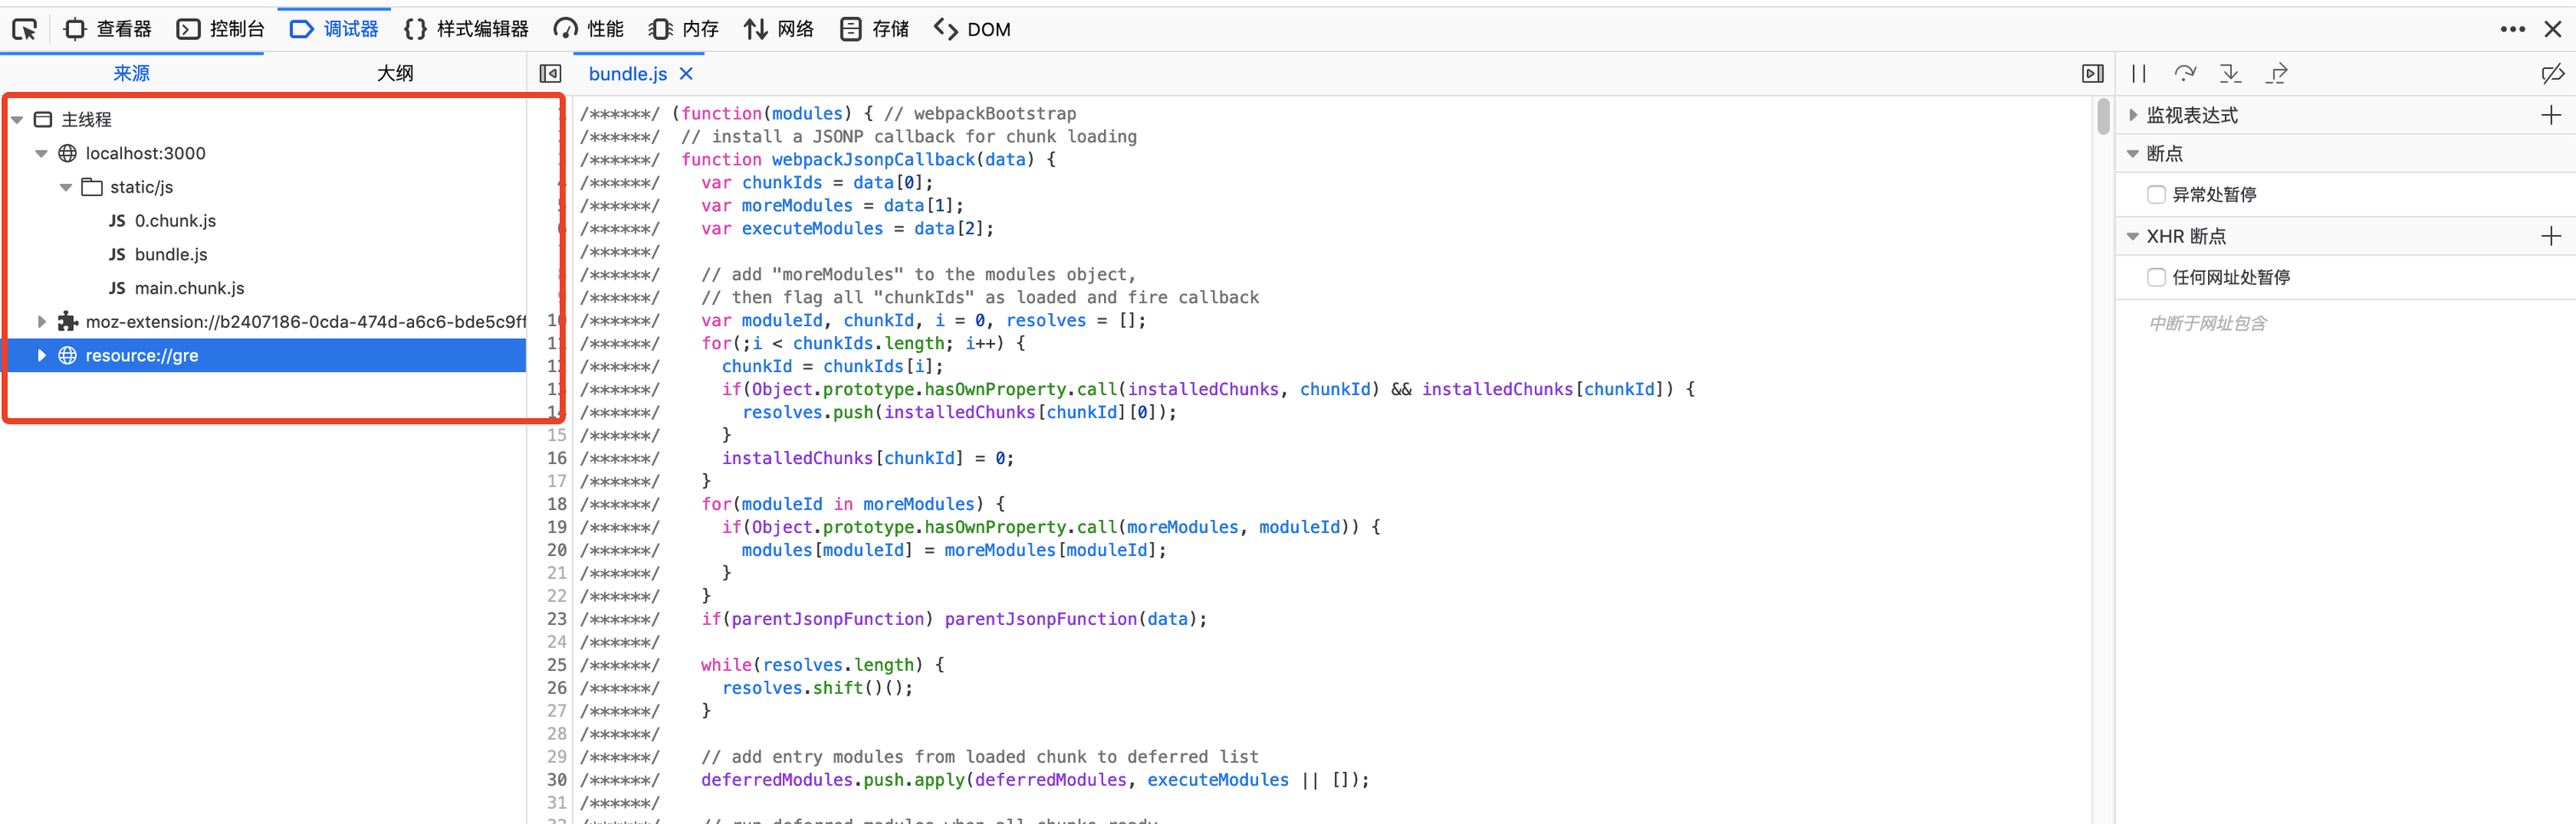The height and width of the screenshot is (824, 2576).
Task: Select the localhost:3000 tree row
Action: (263, 154)
